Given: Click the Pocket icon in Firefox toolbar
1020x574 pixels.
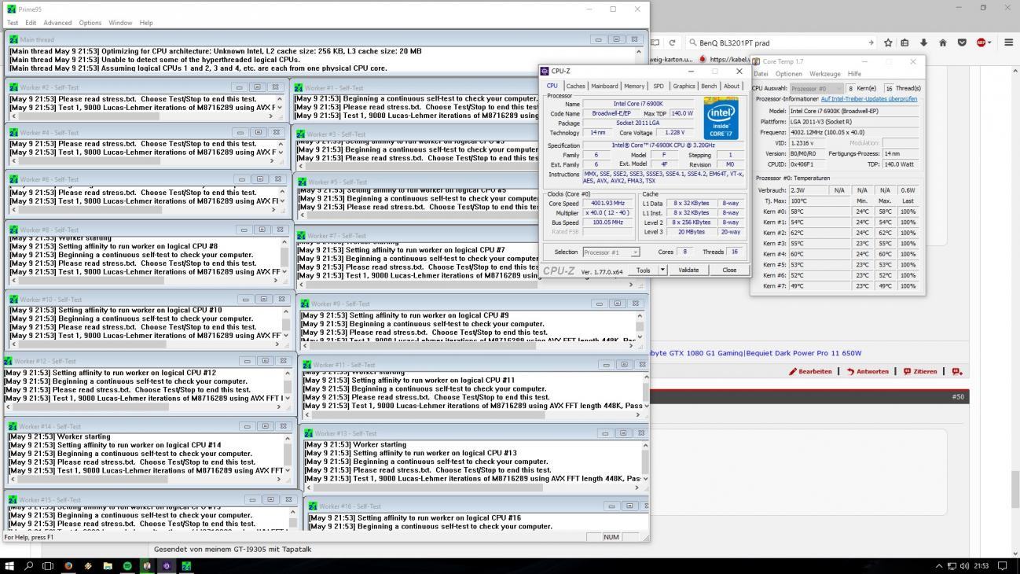Looking at the screenshot, I should coord(962,43).
